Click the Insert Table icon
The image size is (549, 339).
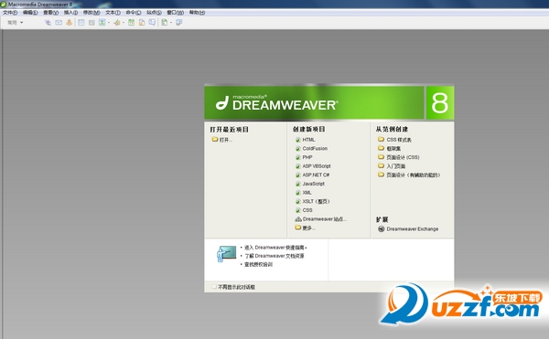tap(81, 22)
